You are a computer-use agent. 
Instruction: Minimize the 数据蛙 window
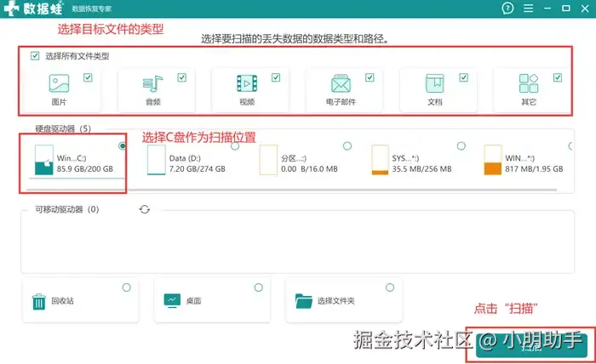pos(547,8)
